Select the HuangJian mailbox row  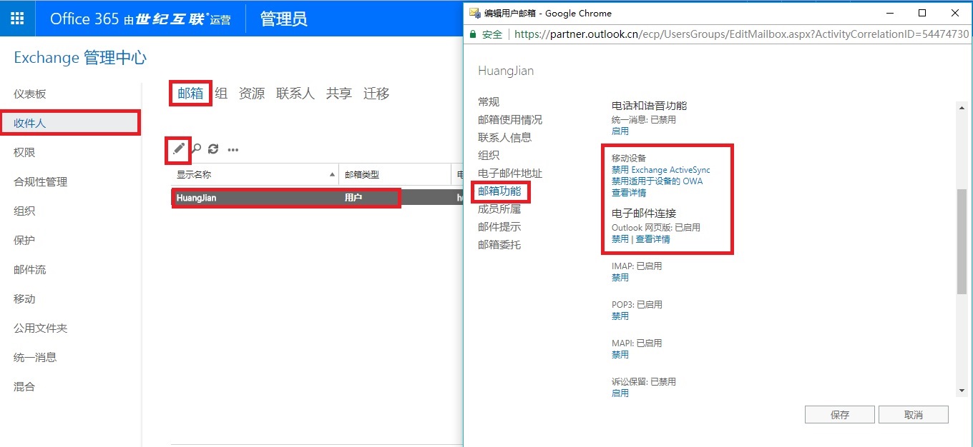pos(317,198)
